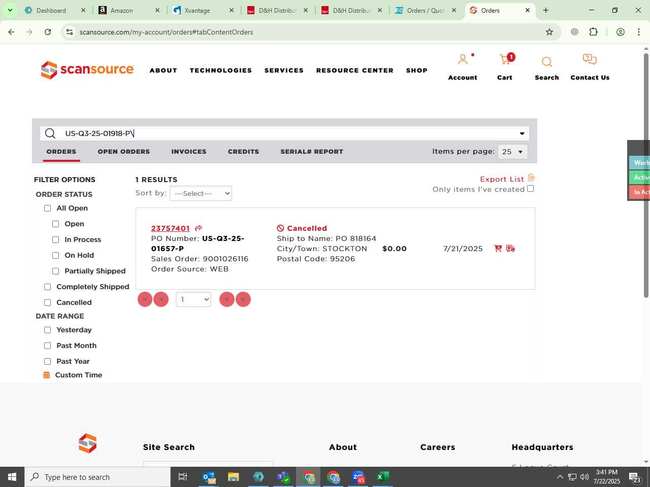Open a new browser tab
Image resolution: width=650 pixels, height=487 pixels.
point(546,10)
